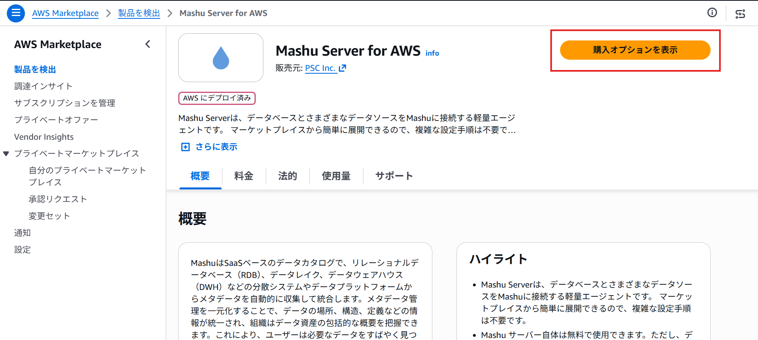
Task: Open 設定 in sidebar
Action: pos(22,249)
